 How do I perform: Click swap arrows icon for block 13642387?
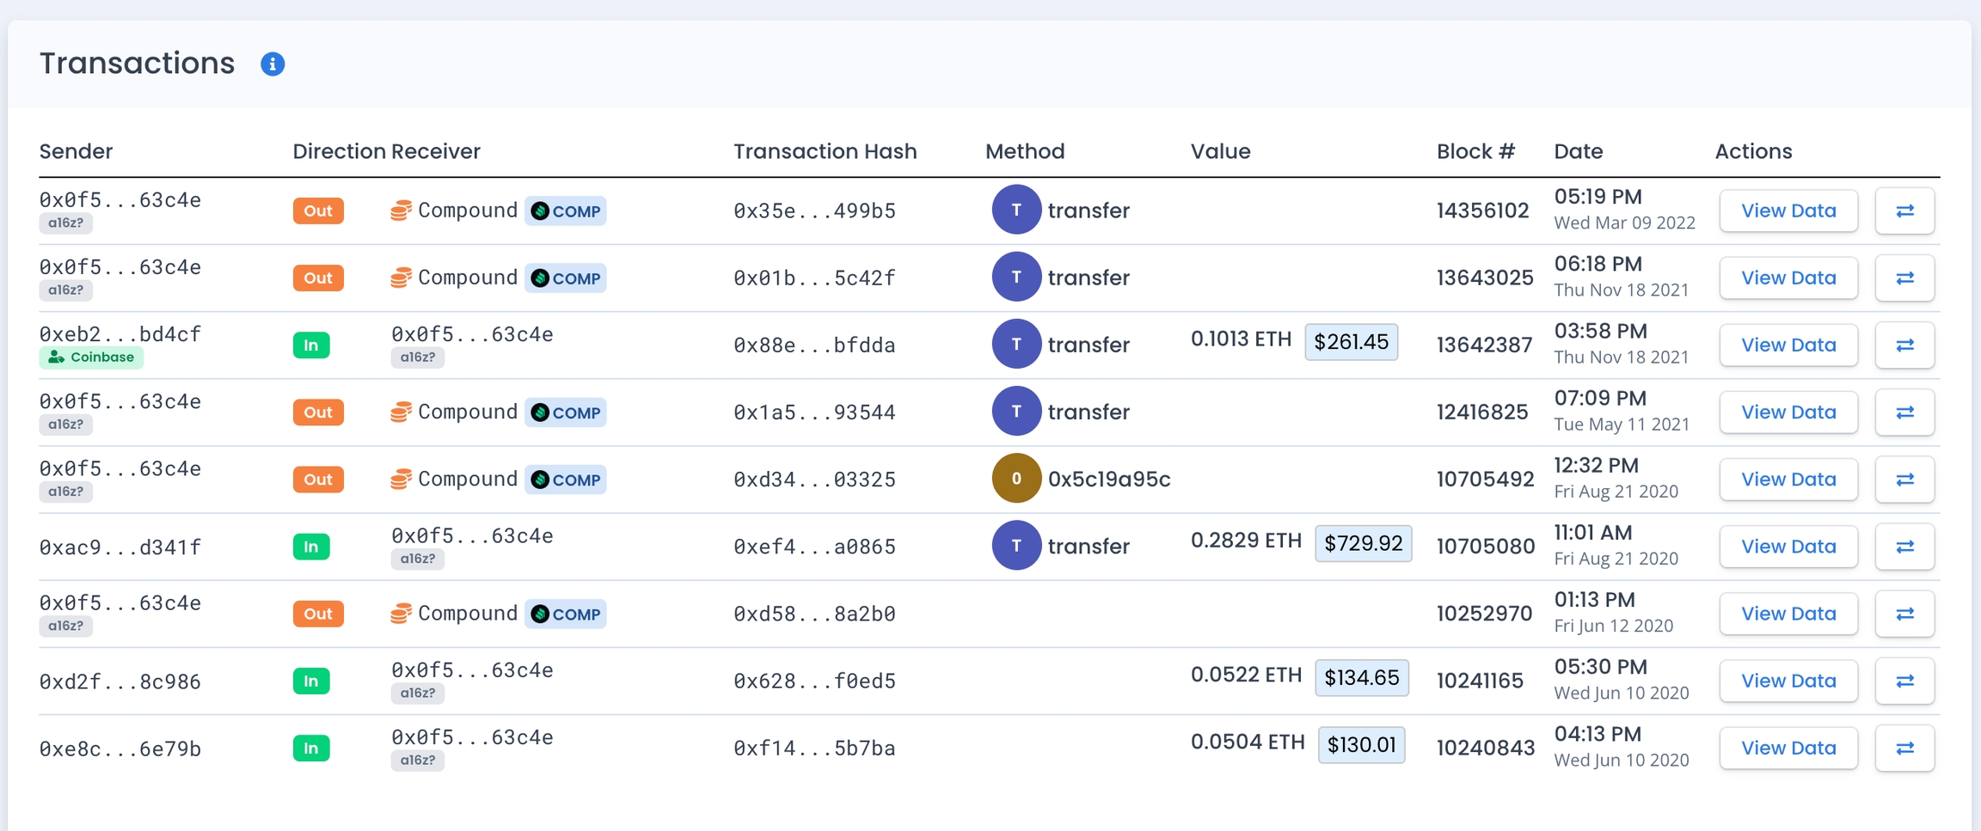(x=1904, y=345)
